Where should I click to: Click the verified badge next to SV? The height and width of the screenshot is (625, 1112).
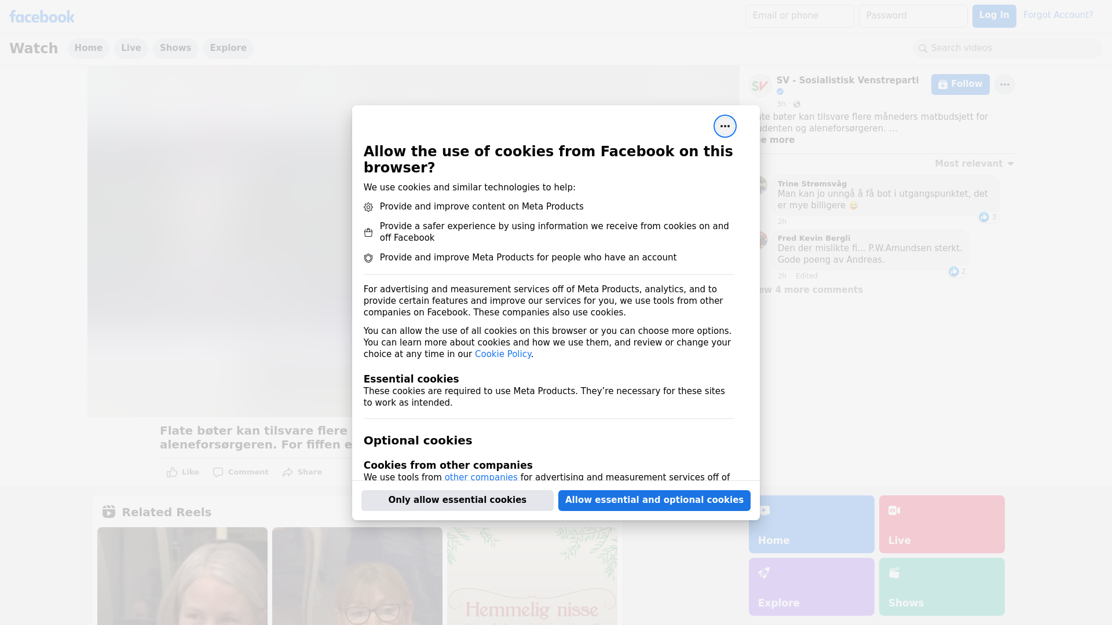click(780, 91)
